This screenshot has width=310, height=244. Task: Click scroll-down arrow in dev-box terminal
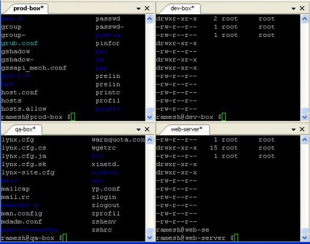[x=305, y=117]
